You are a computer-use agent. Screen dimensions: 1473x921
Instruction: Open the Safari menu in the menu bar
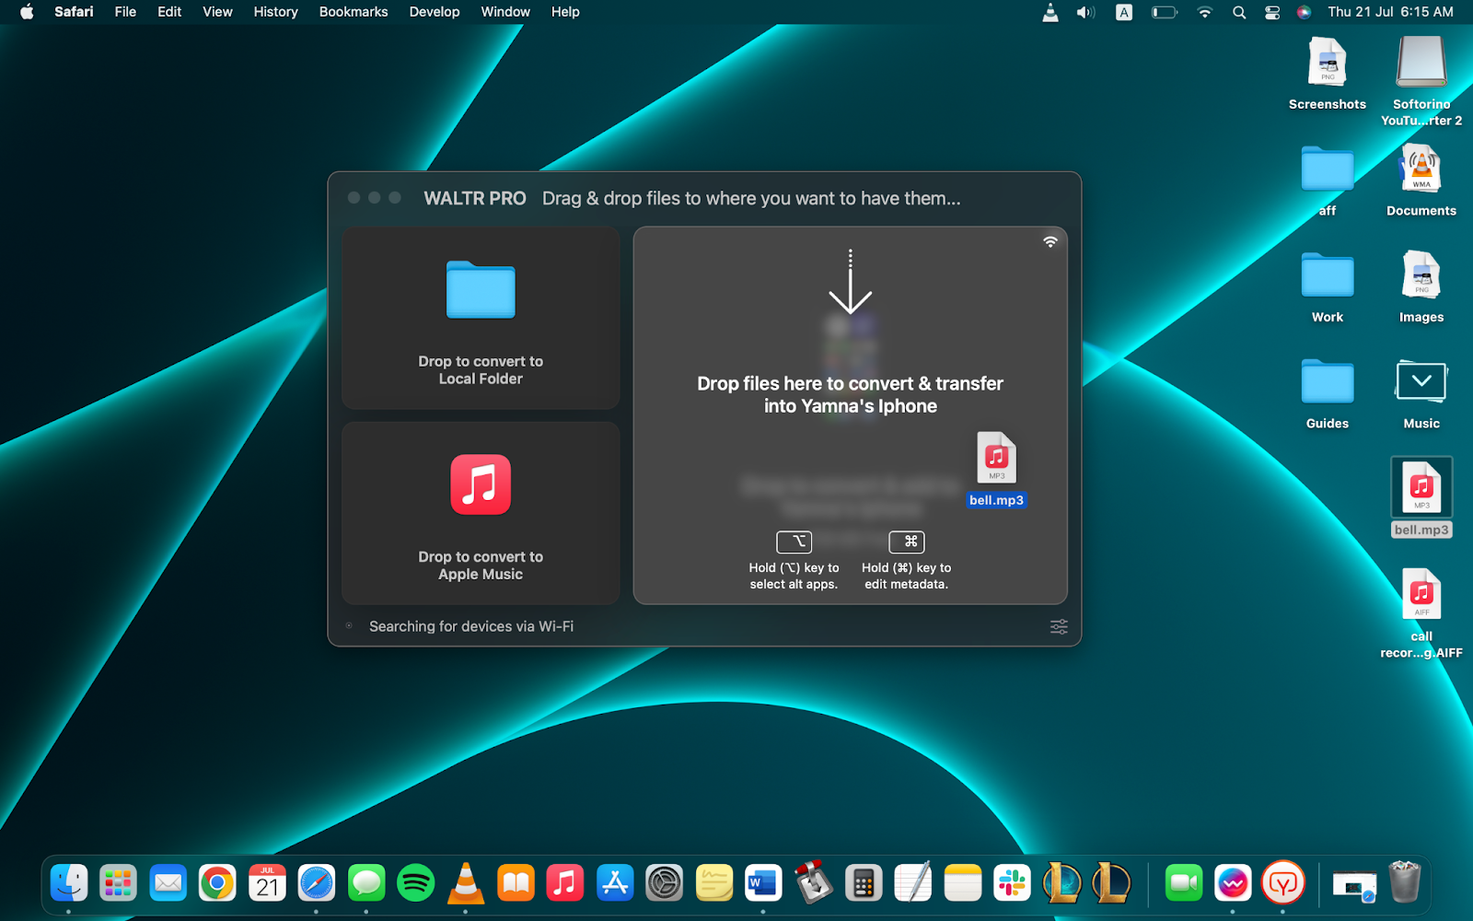pyautogui.click(x=74, y=12)
